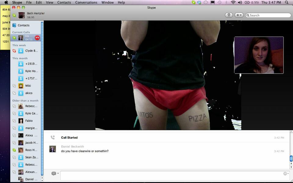Click the display mirroring menu bar icon
Viewport: 293px width, 183px height.
point(213,2)
